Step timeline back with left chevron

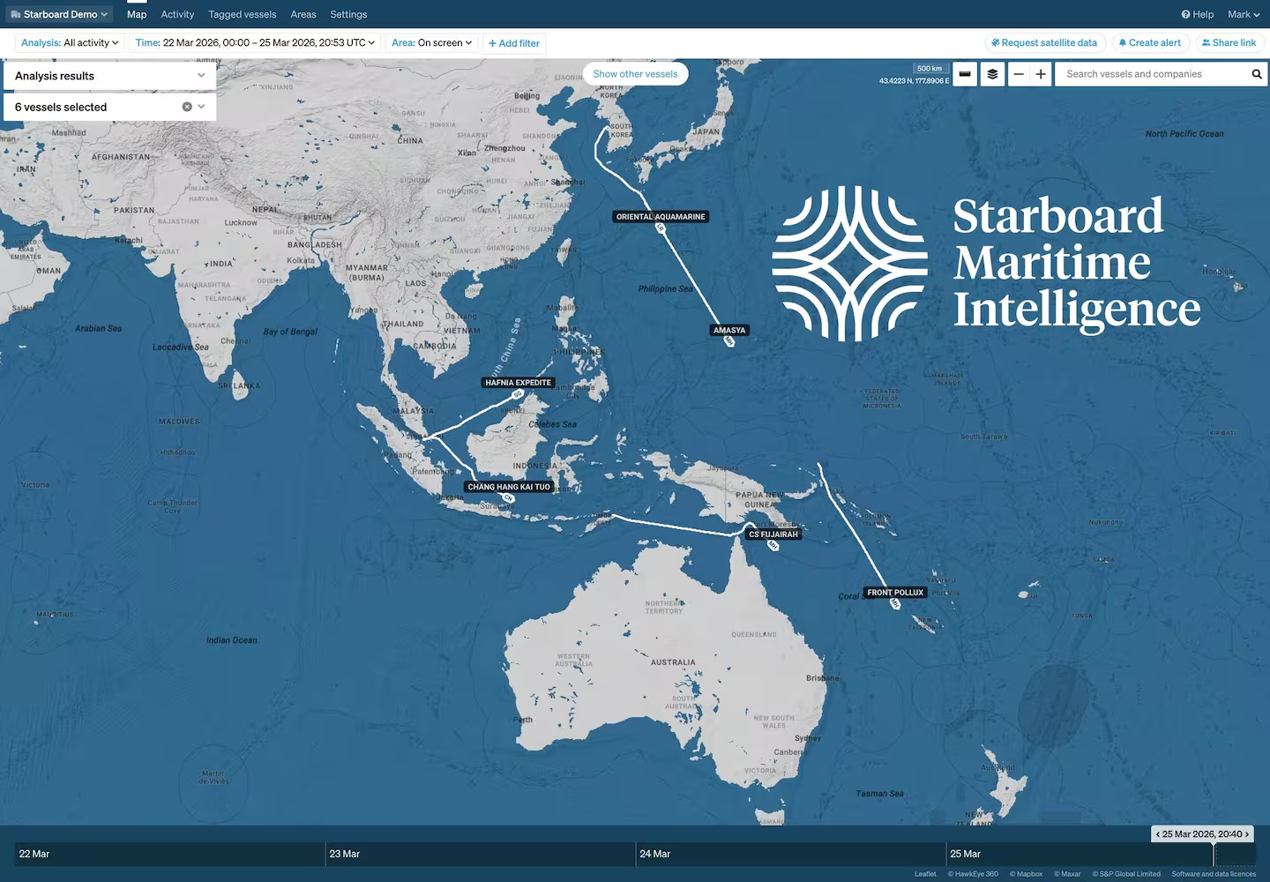(1158, 834)
